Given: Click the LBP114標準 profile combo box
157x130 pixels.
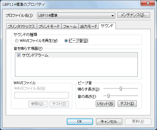Looking at the screenshot, I should 76,15.
